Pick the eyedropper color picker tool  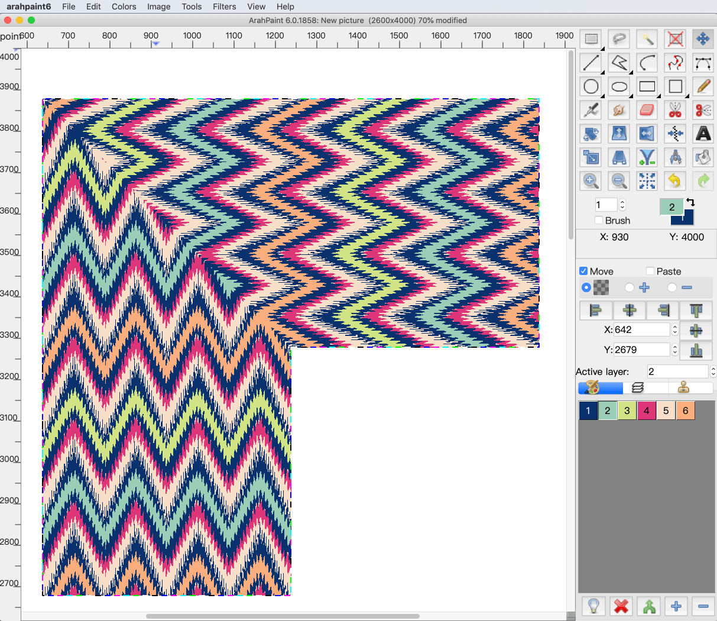click(591, 110)
